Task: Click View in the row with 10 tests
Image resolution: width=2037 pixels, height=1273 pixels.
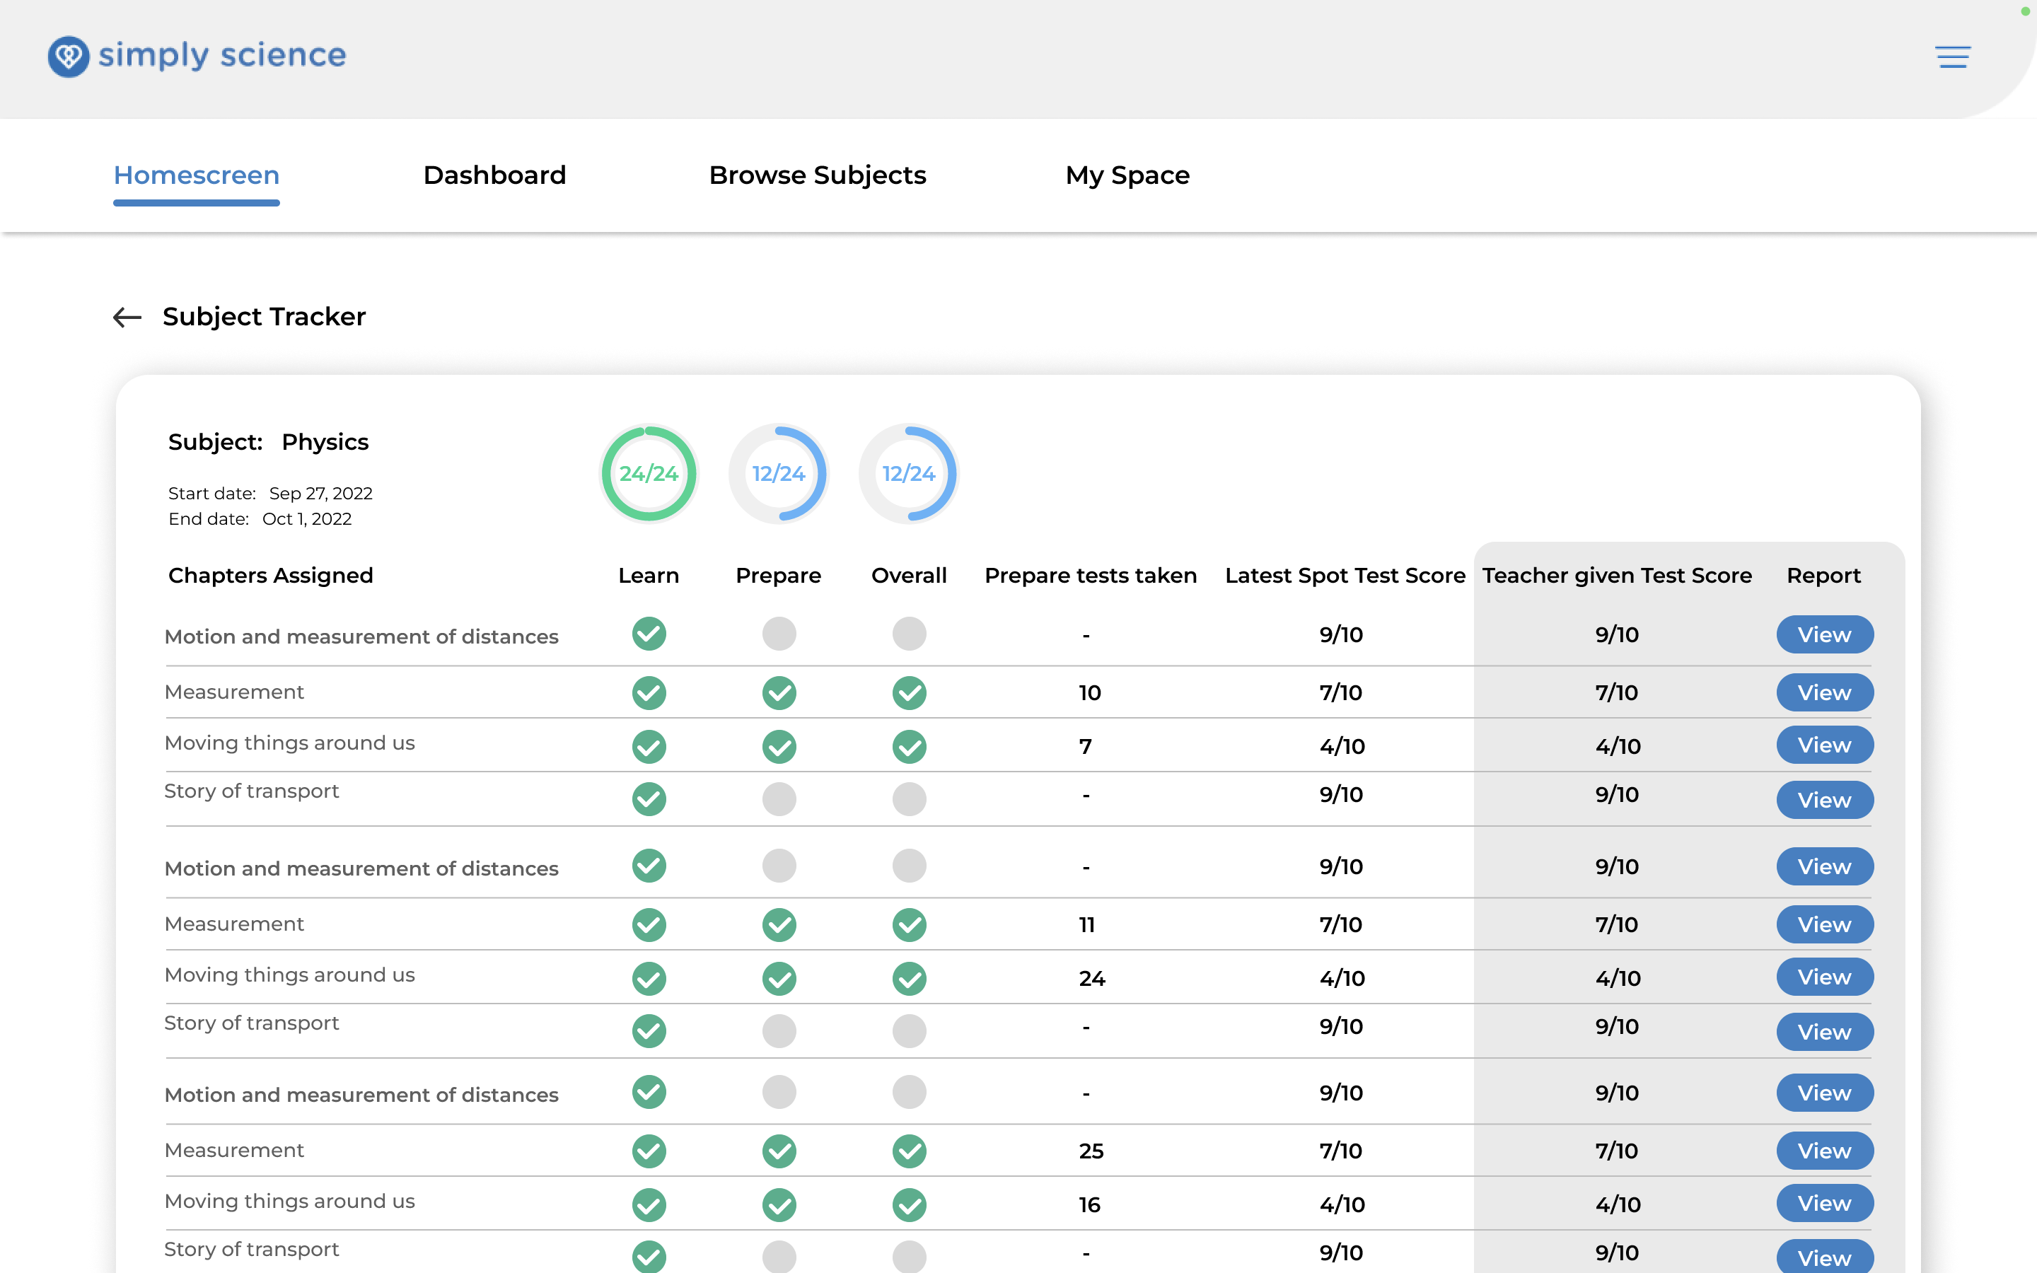Action: [1825, 692]
